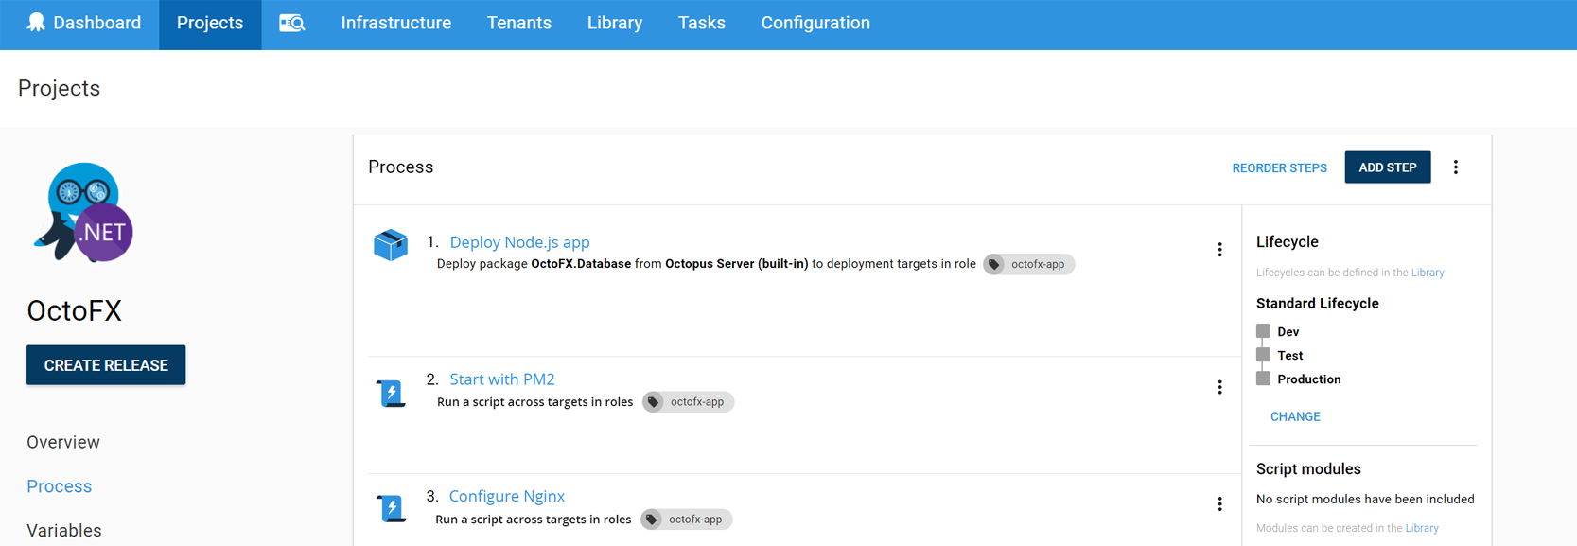Click the Test phase square marker

(1263, 355)
